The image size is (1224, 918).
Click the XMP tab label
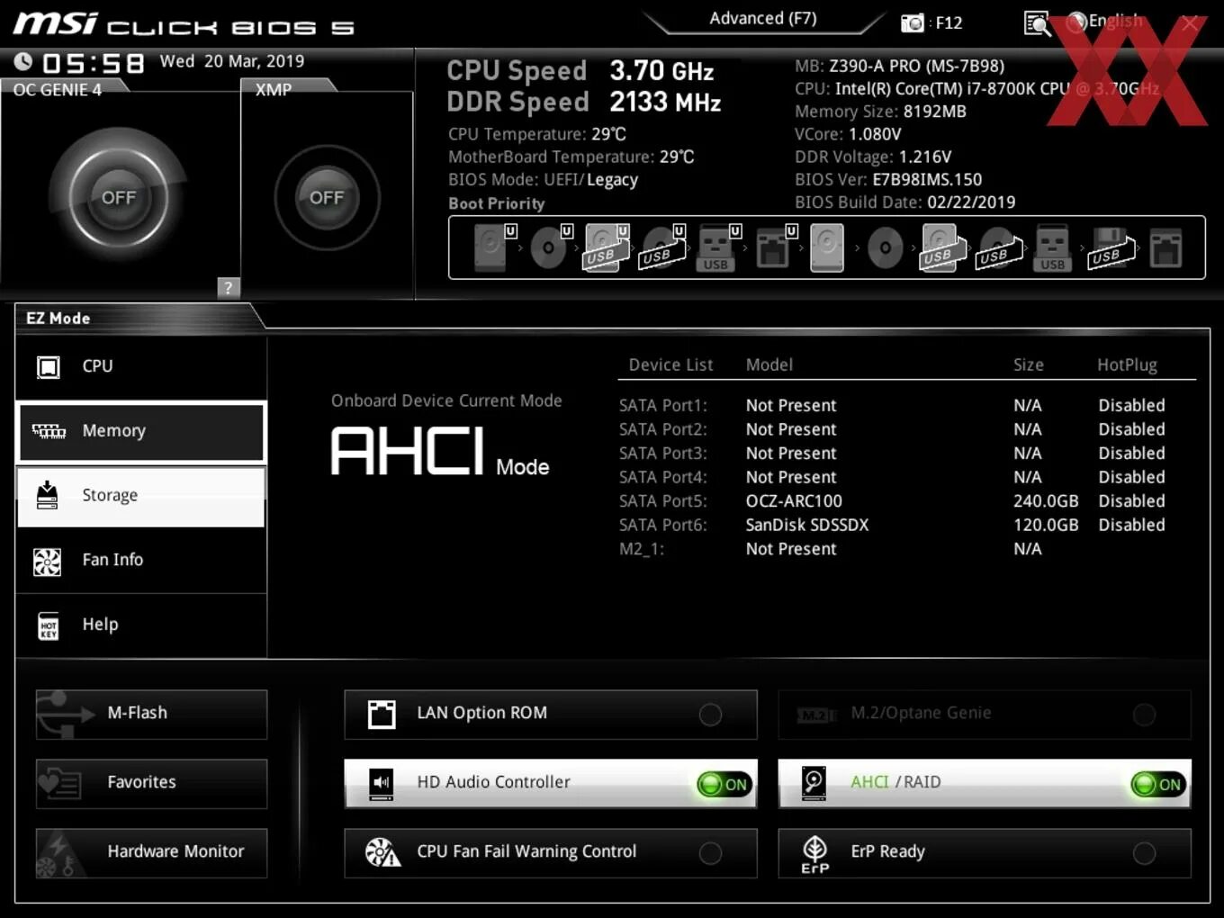[x=273, y=89]
